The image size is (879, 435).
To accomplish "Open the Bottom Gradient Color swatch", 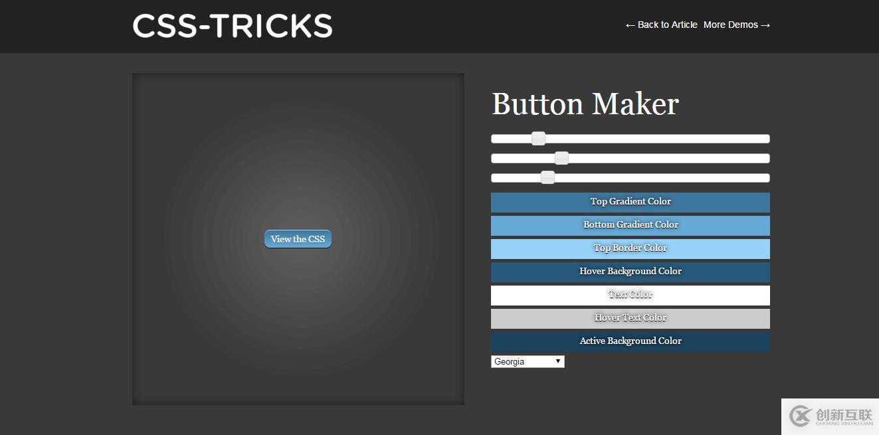I will 631,225.
